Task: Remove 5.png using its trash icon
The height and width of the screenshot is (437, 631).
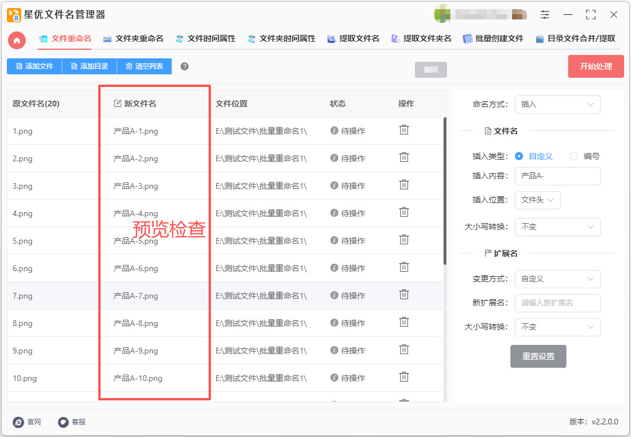Action: coord(404,240)
